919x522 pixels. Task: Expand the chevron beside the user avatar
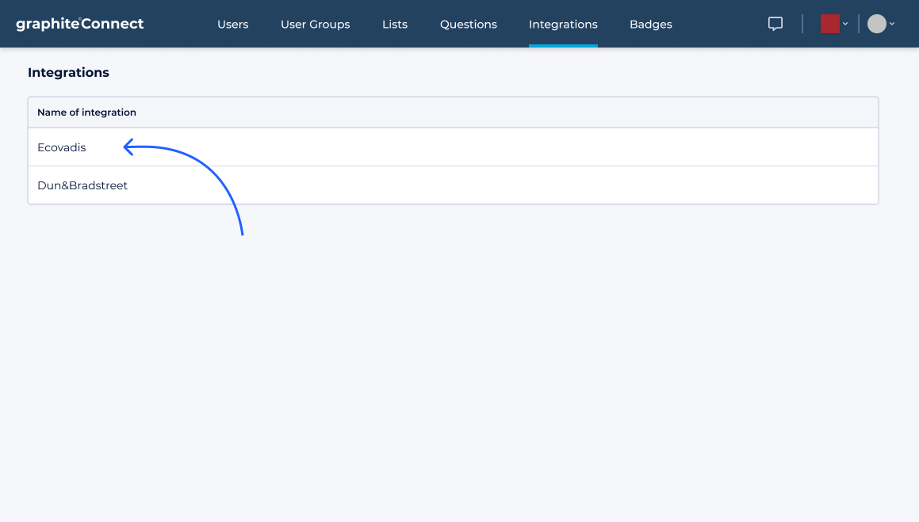pos(892,24)
